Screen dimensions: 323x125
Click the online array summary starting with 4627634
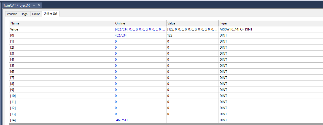[140, 29]
